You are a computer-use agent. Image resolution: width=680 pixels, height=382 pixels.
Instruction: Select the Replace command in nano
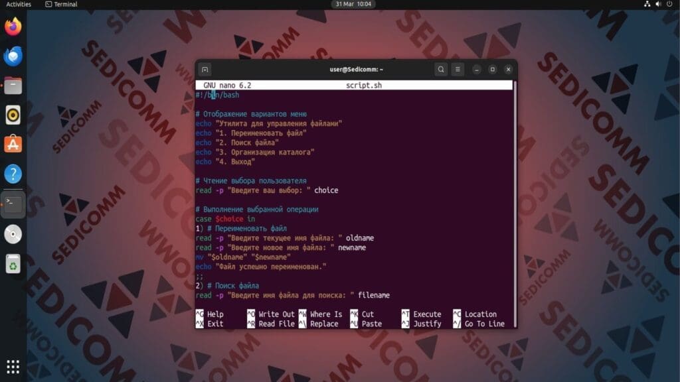click(x=323, y=324)
